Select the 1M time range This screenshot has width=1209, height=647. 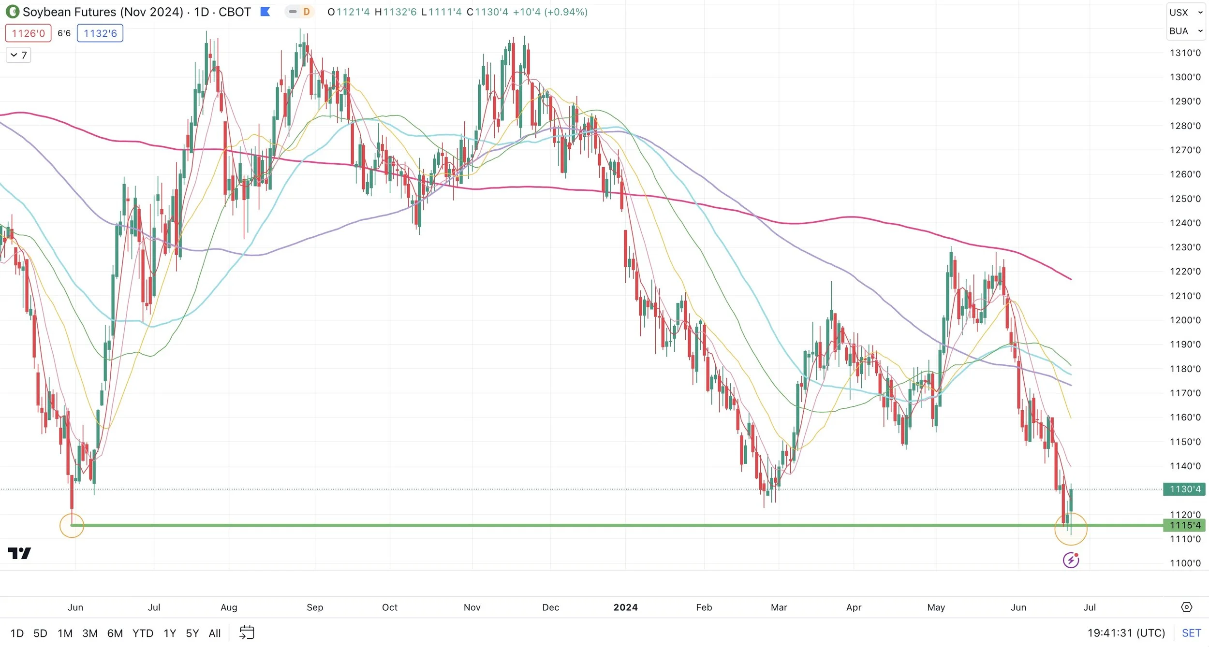point(65,633)
